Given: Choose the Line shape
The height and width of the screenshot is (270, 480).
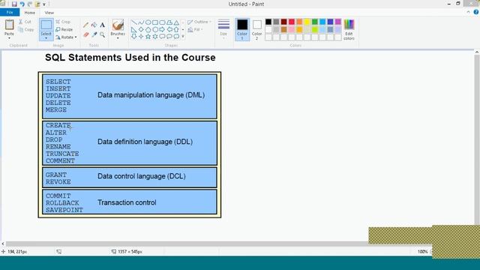Looking at the screenshot, I should point(133,22).
